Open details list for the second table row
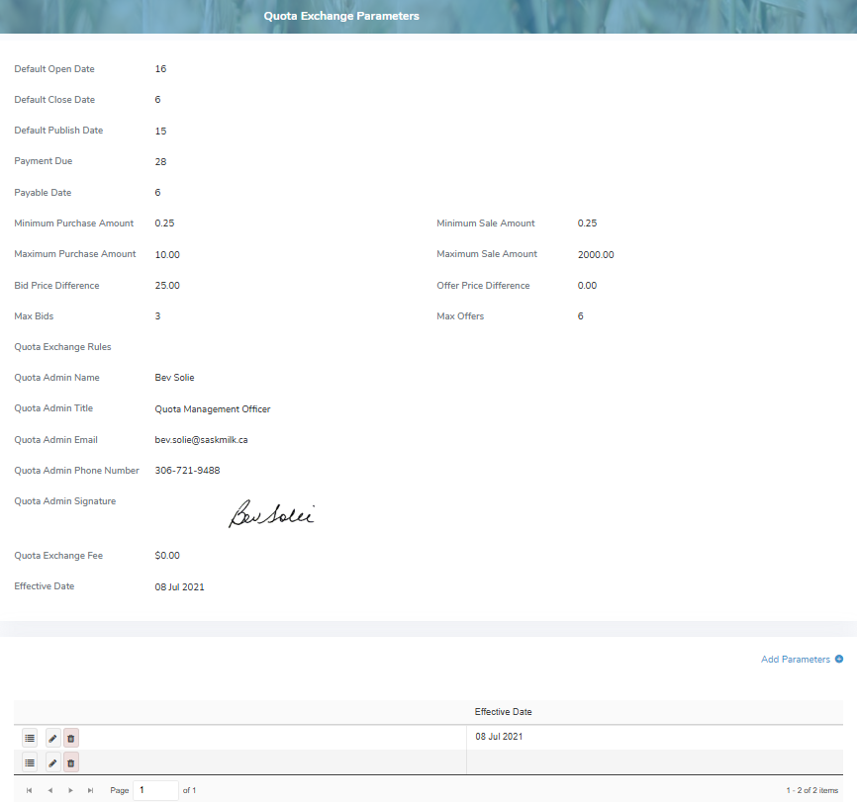 point(30,761)
